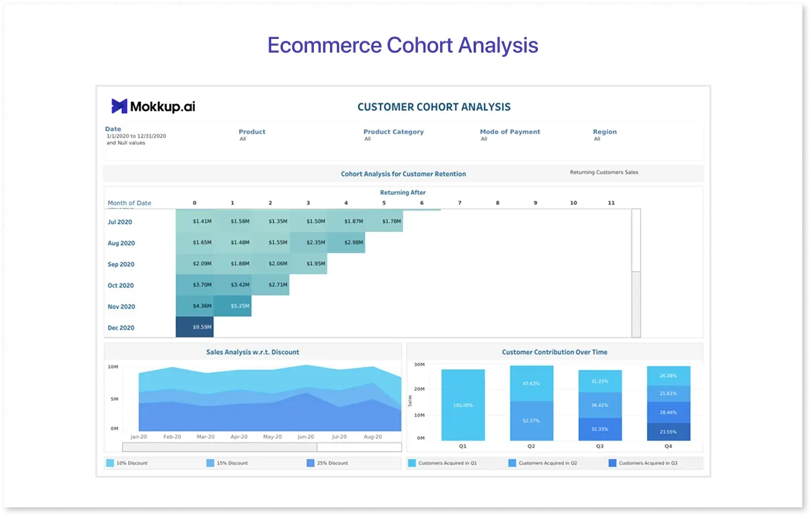811x516 pixels.
Task: Select the $2.09M cohort cell
Action: click(194, 264)
